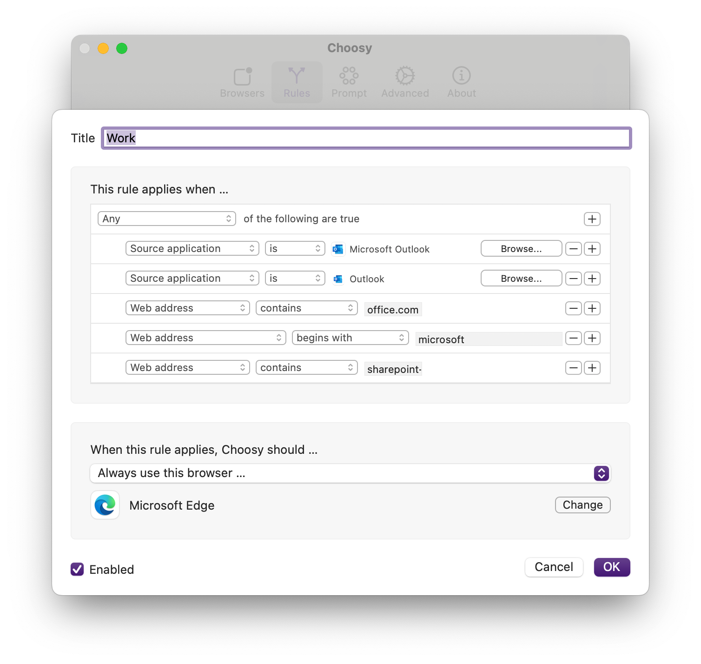Click the Title text field containing Work
Image resolution: width=701 pixels, height=664 pixels.
pyautogui.click(x=366, y=138)
